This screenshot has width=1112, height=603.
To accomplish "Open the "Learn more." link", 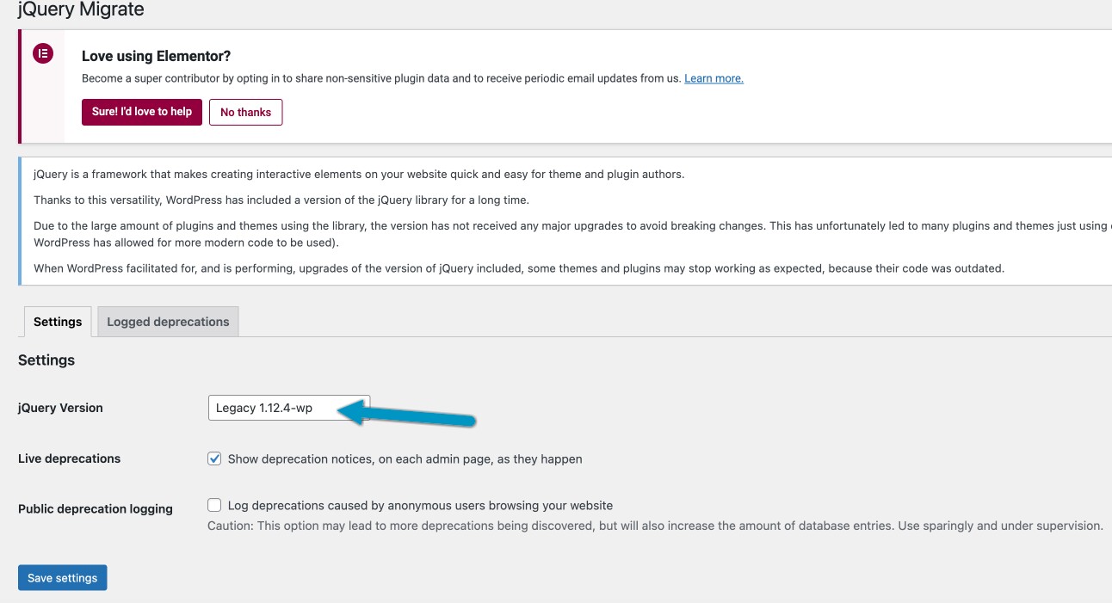I will pyautogui.click(x=714, y=77).
